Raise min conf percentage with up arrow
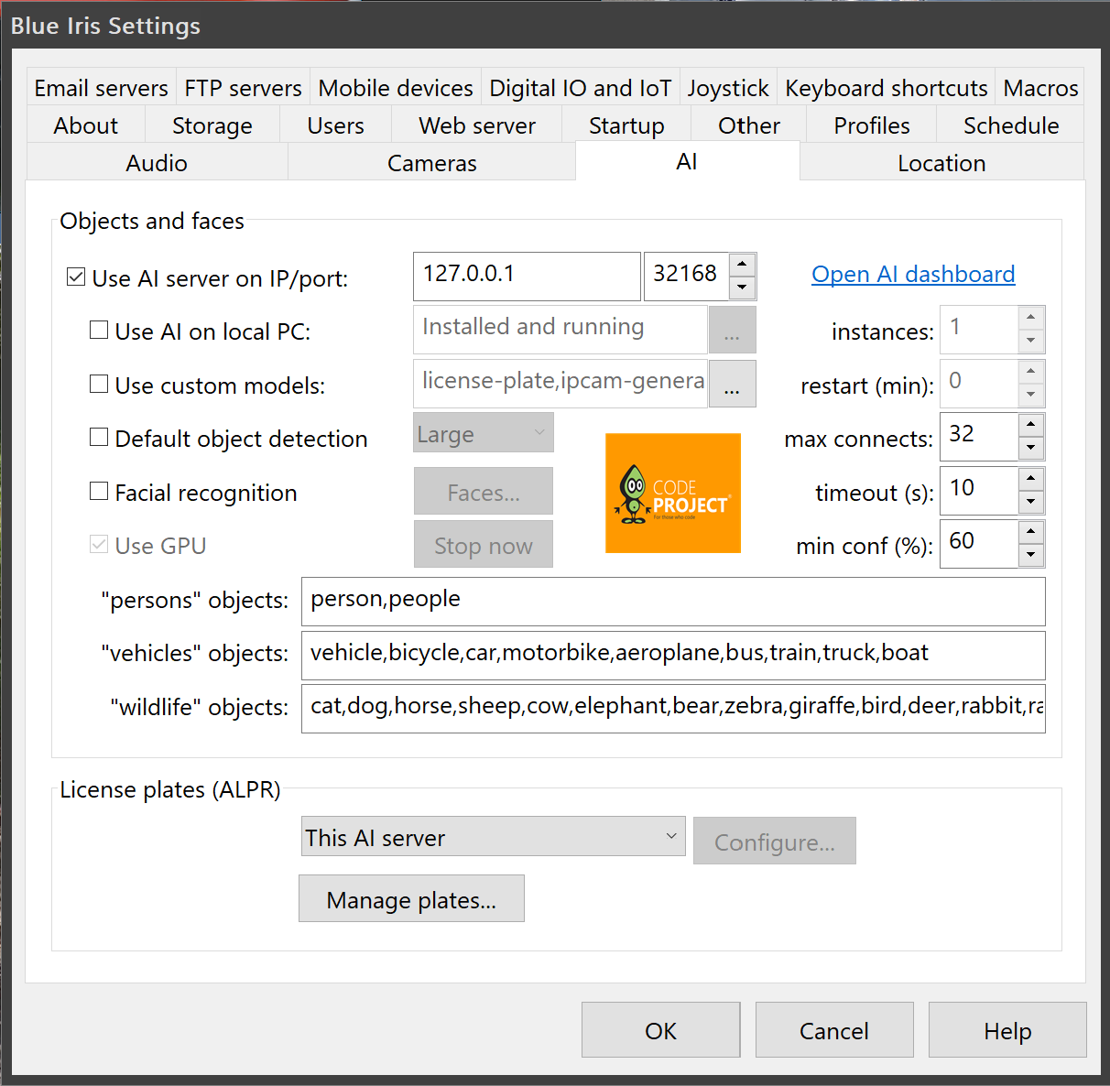This screenshot has width=1110, height=1086. (1031, 532)
